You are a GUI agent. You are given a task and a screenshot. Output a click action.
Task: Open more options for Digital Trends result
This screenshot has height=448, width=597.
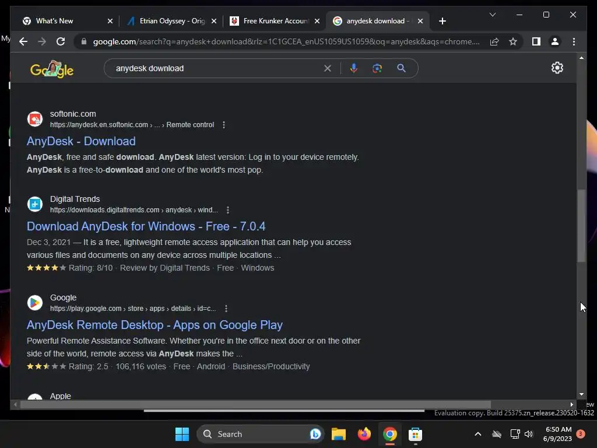pyautogui.click(x=228, y=210)
